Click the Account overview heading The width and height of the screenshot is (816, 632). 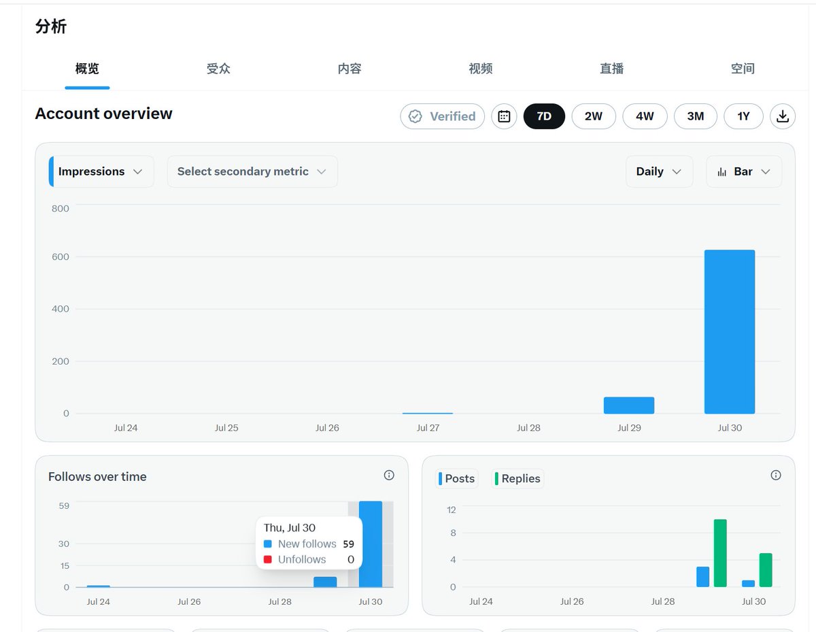(104, 114)
